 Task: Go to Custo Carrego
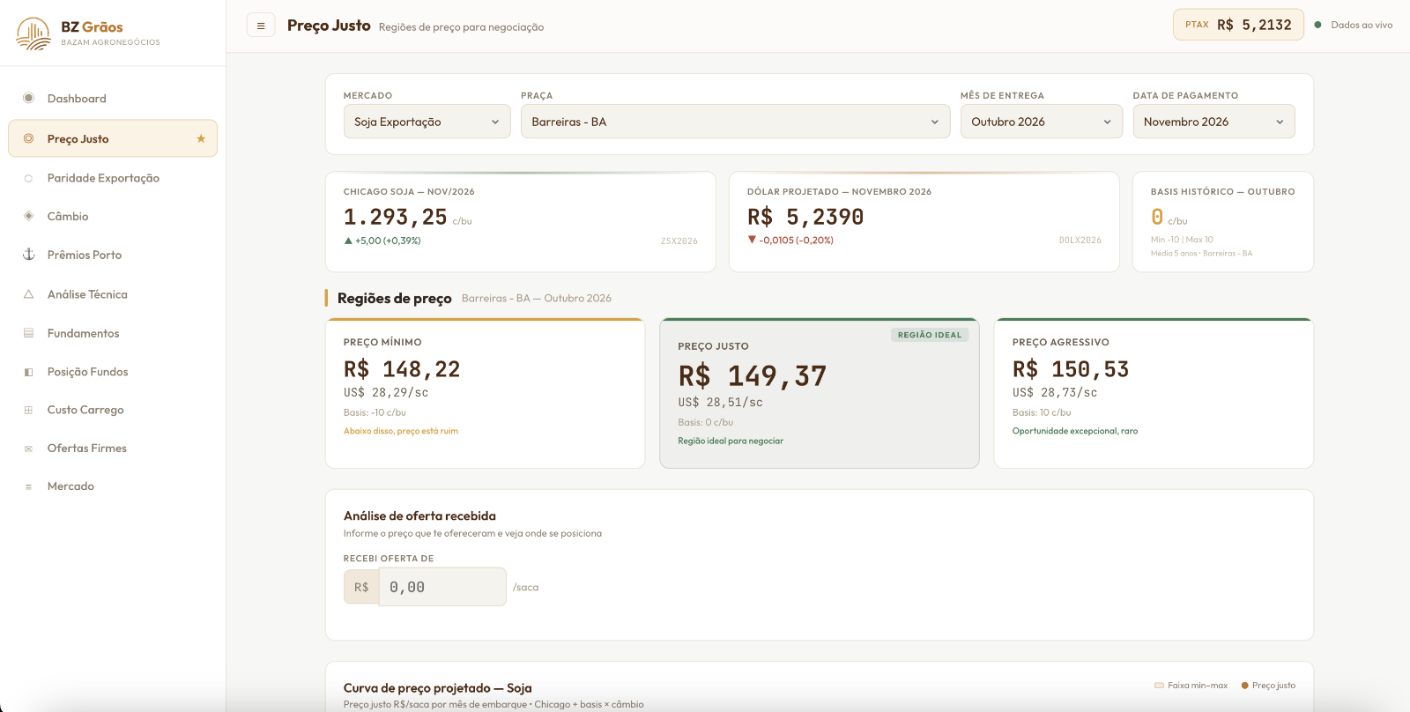point(113,410)
